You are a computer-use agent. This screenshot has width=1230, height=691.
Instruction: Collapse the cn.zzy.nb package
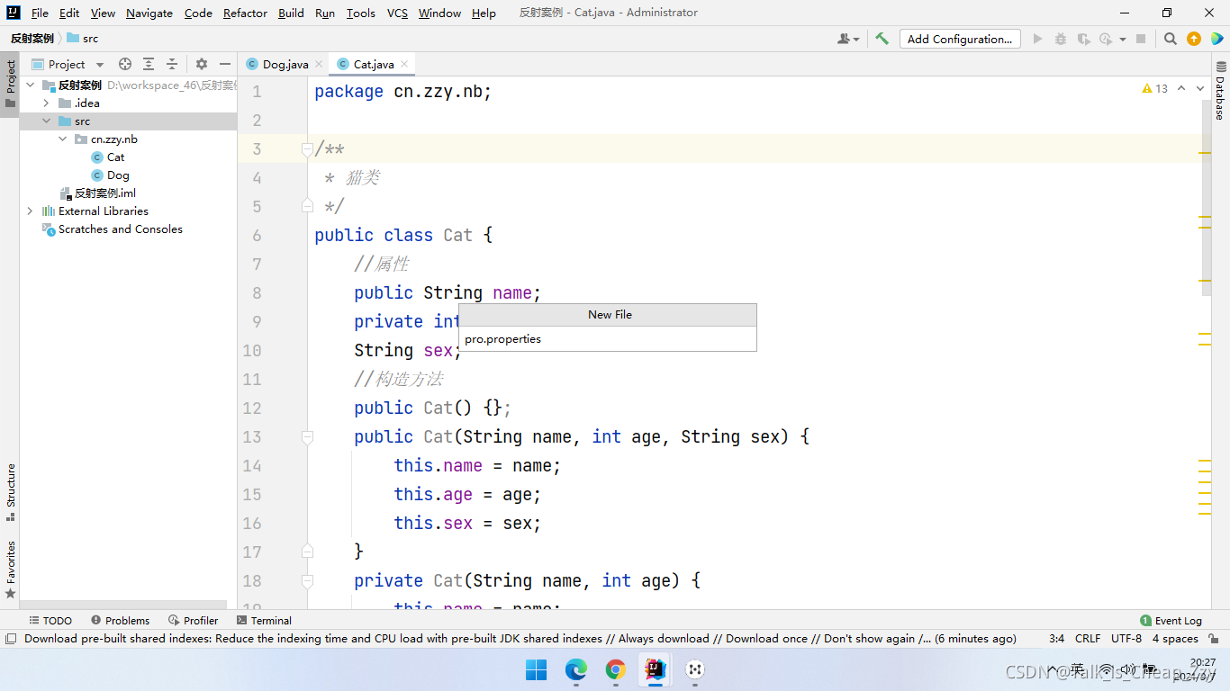tap(62, 139)
